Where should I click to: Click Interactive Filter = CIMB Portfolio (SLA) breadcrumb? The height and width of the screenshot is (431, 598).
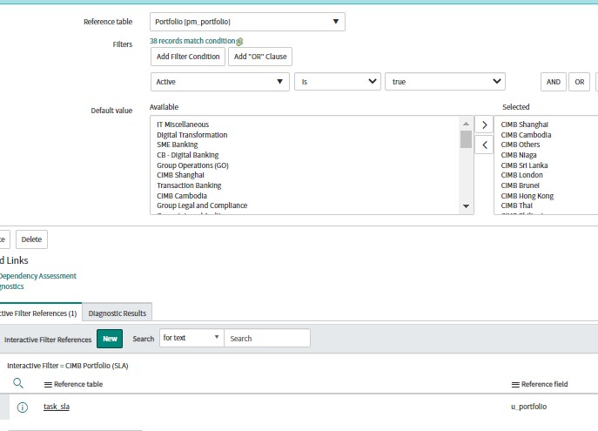[x=68, y=366]
